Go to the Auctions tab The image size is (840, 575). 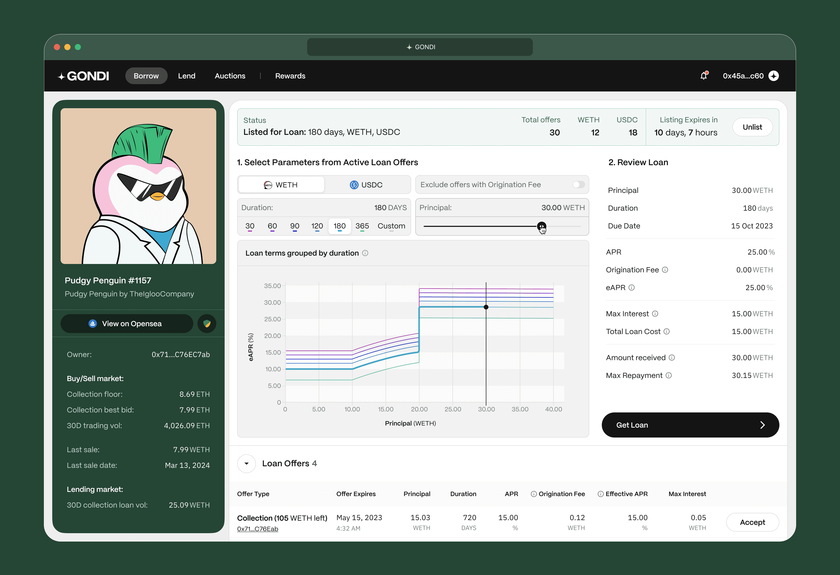coord(230,76)
